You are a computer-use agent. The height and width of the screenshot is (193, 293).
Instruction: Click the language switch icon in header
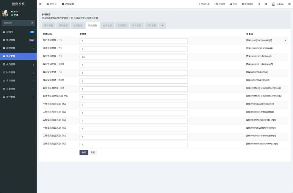coord(259,4)
